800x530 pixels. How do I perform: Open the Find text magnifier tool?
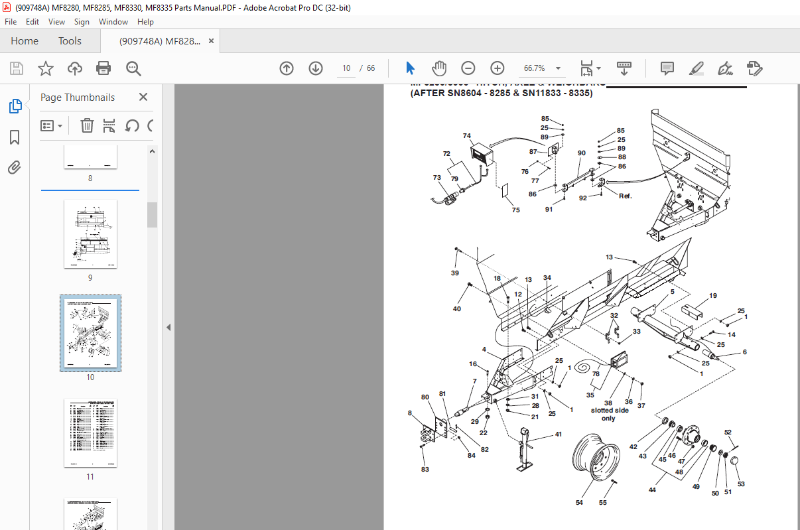[x=134, y=68]
